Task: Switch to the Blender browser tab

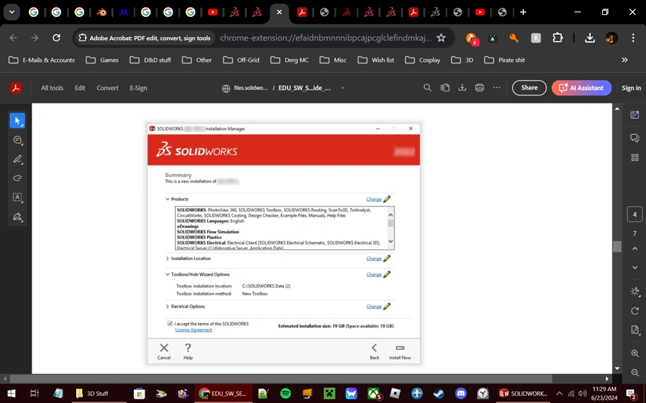Action: click(102, 12)
